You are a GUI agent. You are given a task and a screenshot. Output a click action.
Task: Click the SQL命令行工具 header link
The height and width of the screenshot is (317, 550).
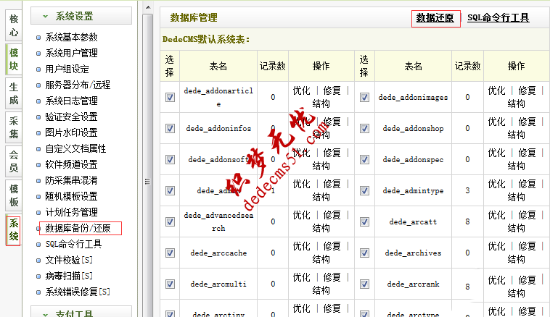click(x=498, y=18)
